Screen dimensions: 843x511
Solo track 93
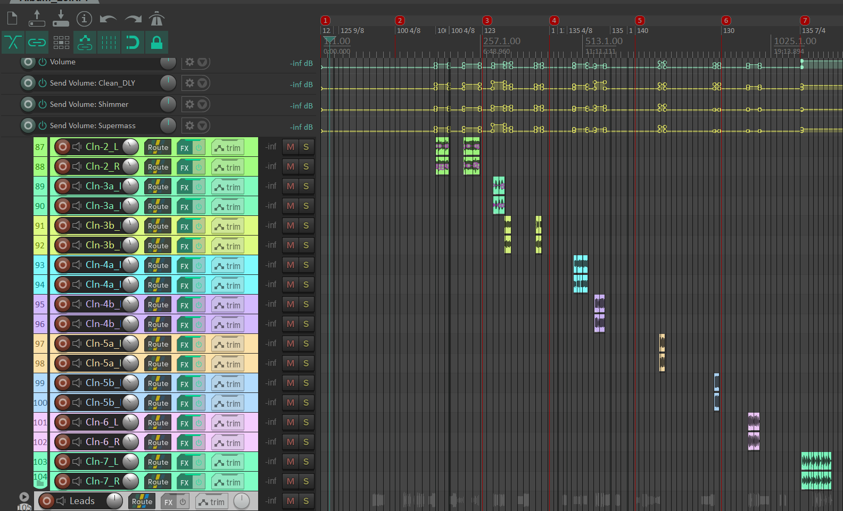(x=306, y=265)
